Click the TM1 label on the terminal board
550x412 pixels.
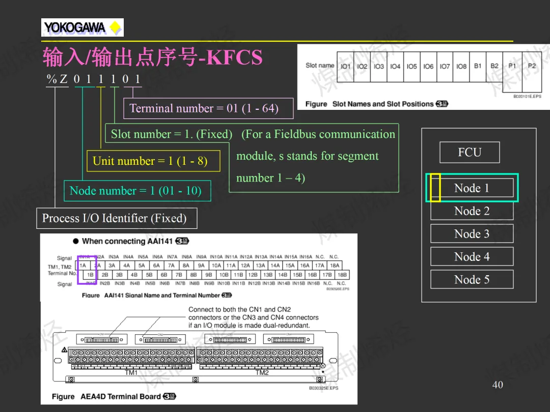tap(131, 372)
